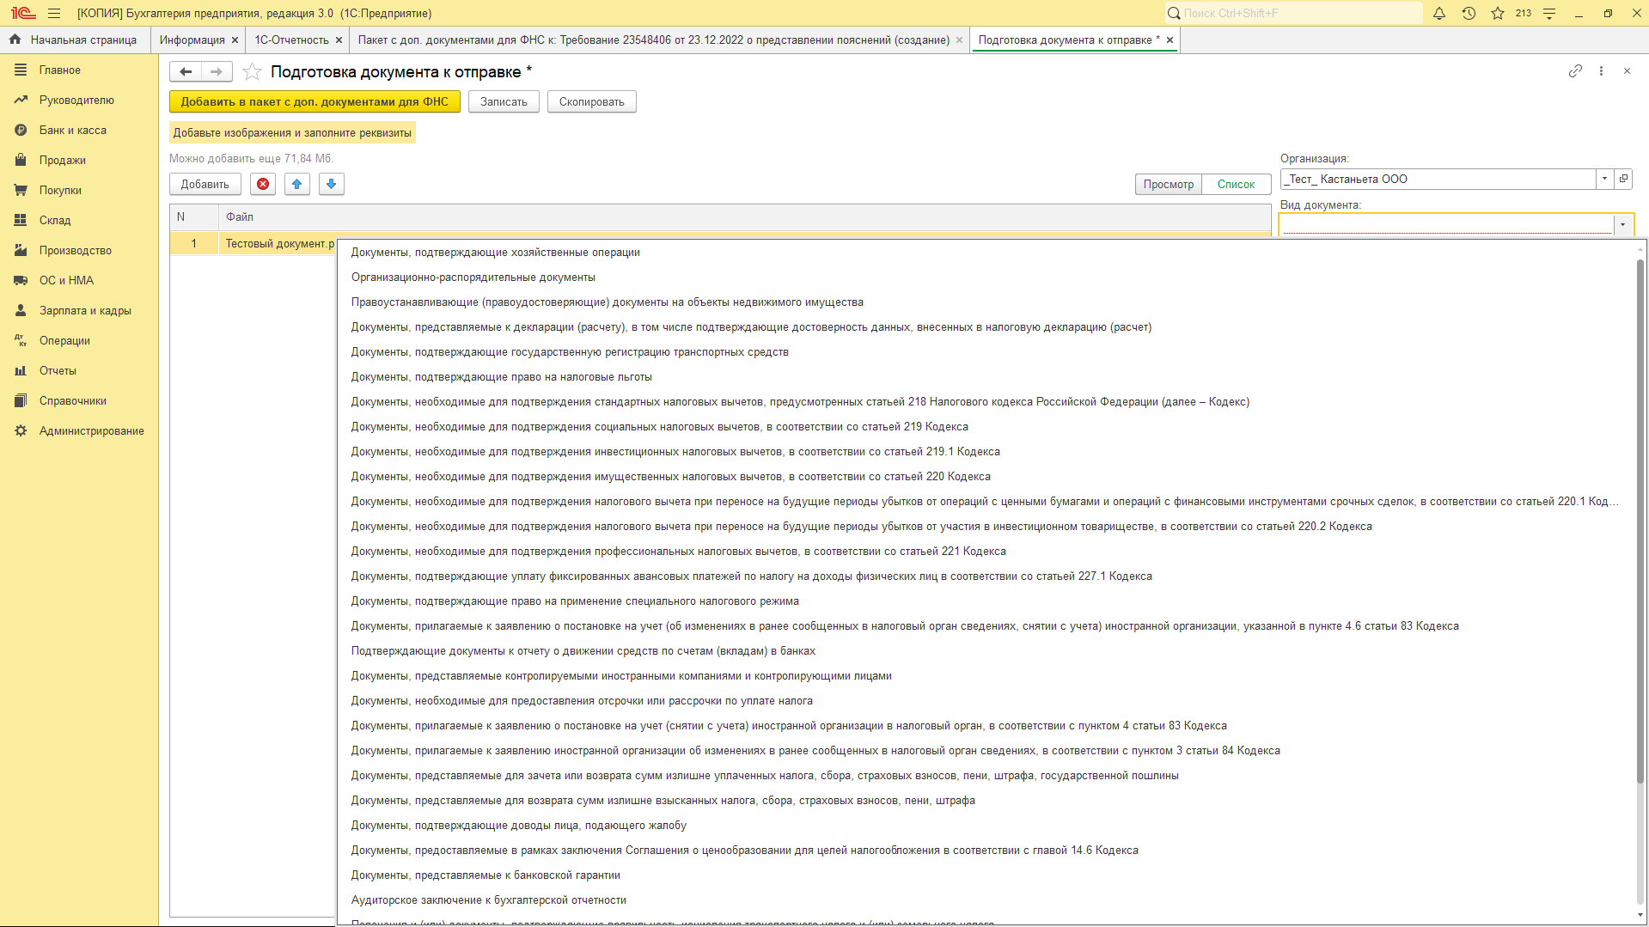Switch to Просмотр view mode
1649x927 pixels.
coord(1168,185)
